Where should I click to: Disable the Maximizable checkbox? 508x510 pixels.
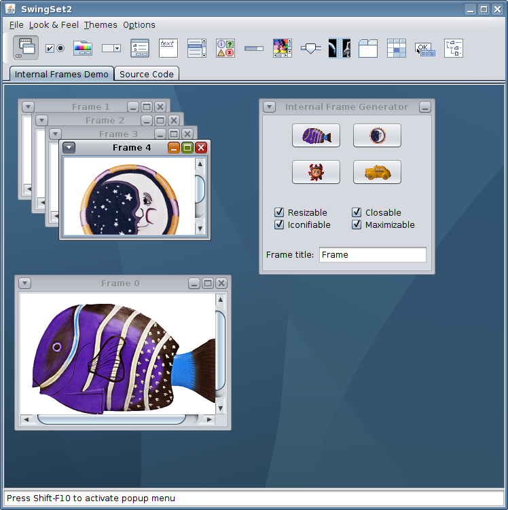(x=357, y=224)
